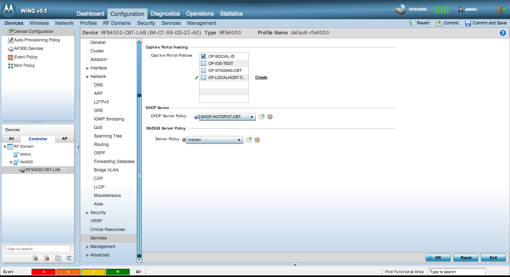Expand the Management section in device menu
This screenshot has width=510, height=277.
pyautogui.click(x=88, y=247)
